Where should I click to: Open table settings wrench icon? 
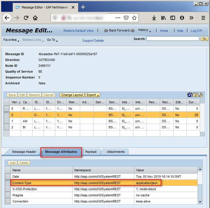point(201,95)
